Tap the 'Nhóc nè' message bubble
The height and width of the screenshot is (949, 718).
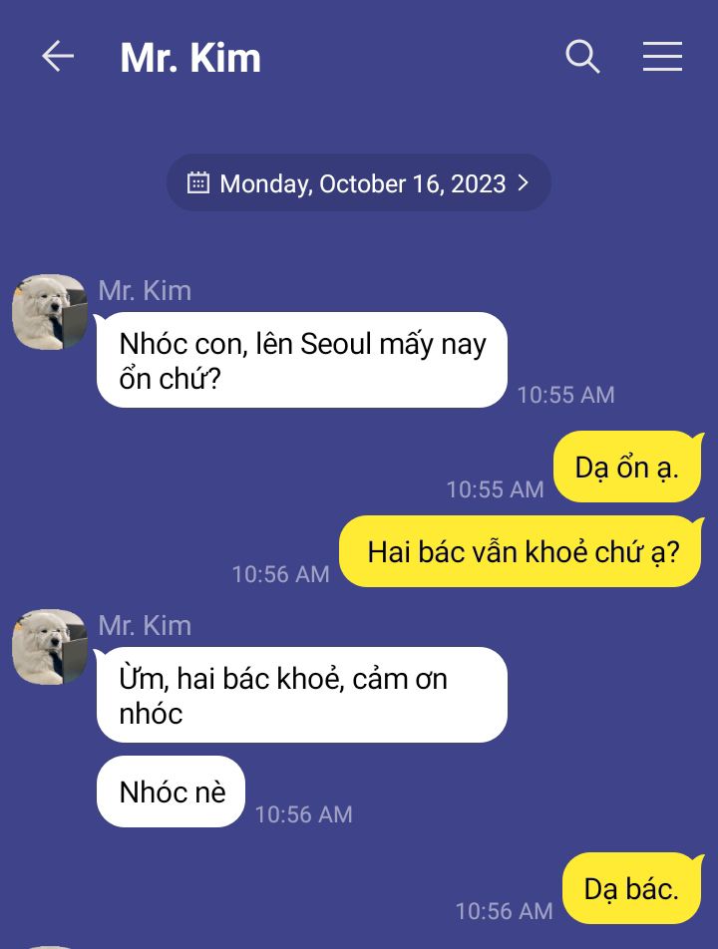pos(171,791)
